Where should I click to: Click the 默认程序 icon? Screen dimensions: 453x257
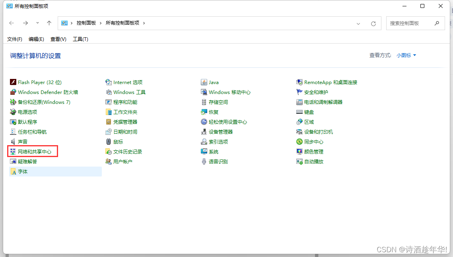pyautogui.click(x=13, y=122)
